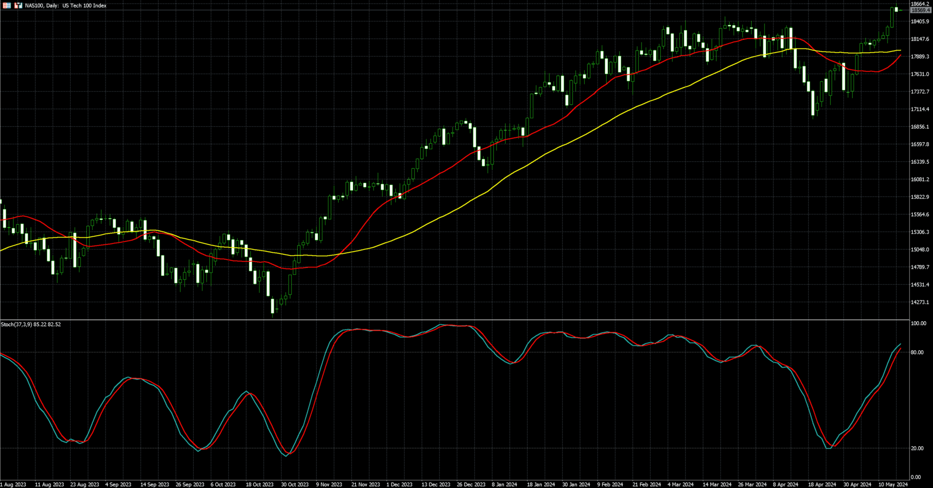The height and width of the screenshot is (488, 933).
Task: Click the latest white candlestick at chart's right edge
Action: tap(896, 9)
